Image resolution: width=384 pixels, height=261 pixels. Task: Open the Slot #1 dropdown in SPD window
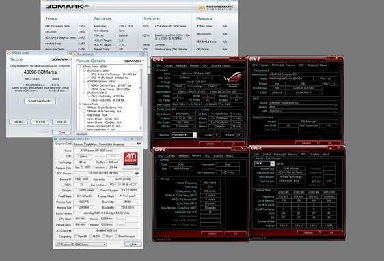pyautogui.click(x=264, y=164)
